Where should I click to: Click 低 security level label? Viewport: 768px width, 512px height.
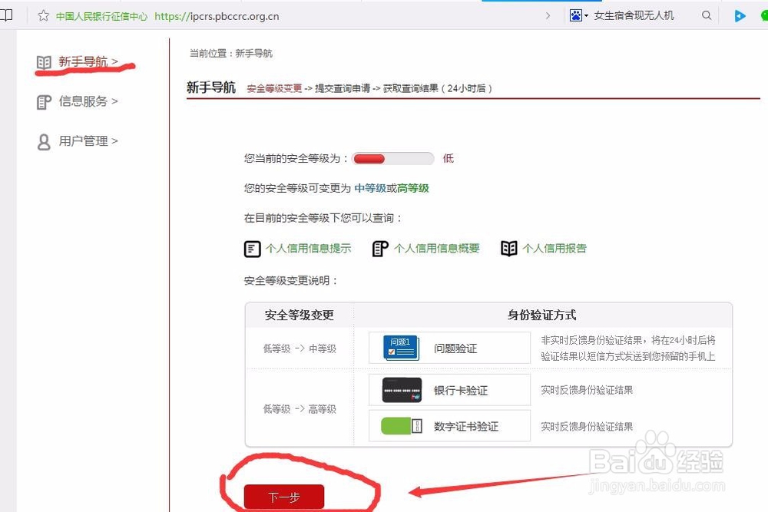click(x=449, y=159)
